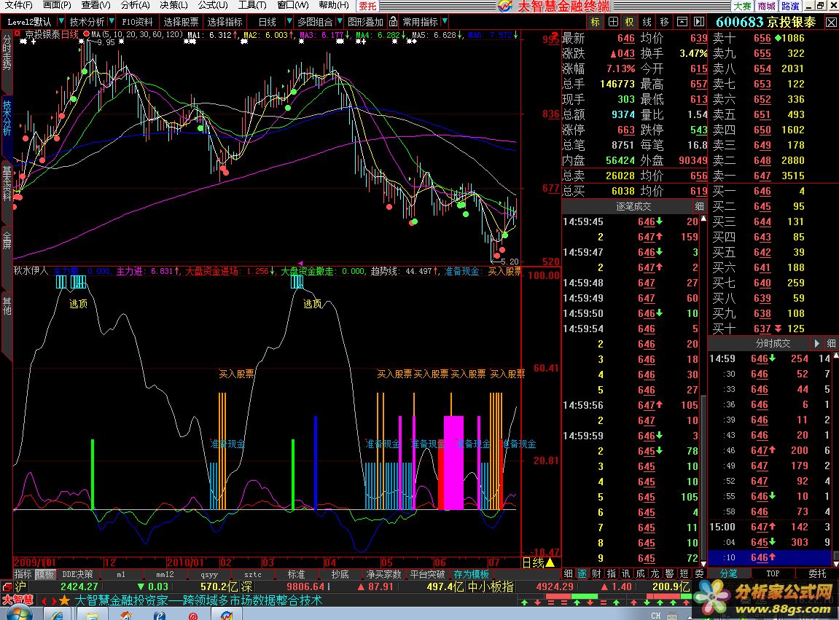Open the 文件(F) menu

tap(19, 5)
